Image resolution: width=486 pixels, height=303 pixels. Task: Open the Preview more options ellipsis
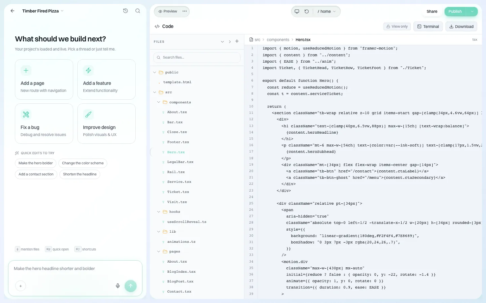click(185, 11)
